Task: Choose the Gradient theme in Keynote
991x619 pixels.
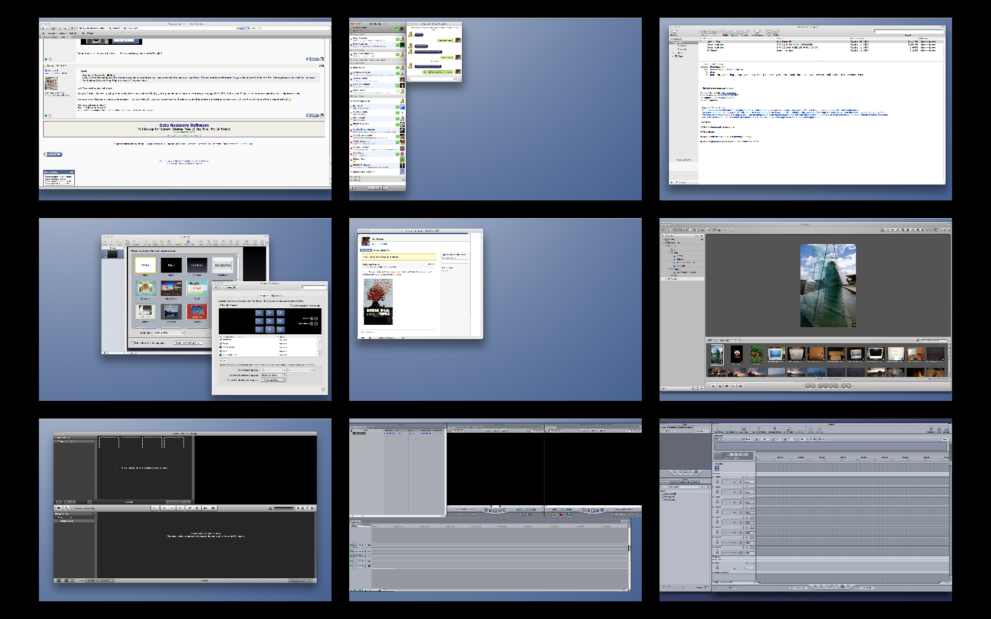Action: pos(197,265)
